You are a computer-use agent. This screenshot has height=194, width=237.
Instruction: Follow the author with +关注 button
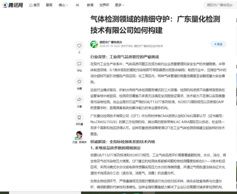click(218, 44)
